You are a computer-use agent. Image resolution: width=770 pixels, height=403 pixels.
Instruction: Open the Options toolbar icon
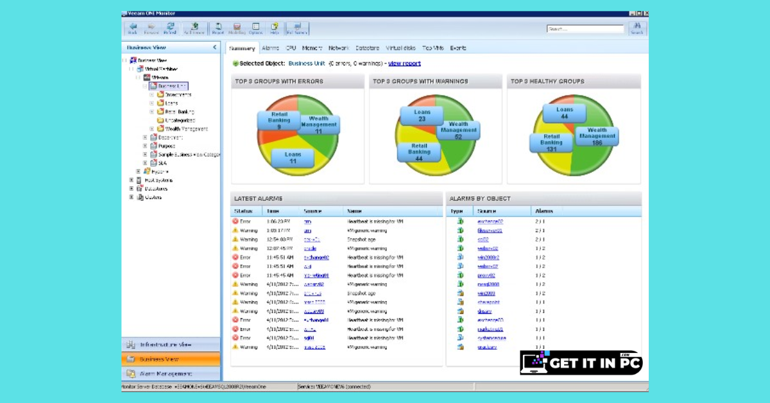(255, 27)
